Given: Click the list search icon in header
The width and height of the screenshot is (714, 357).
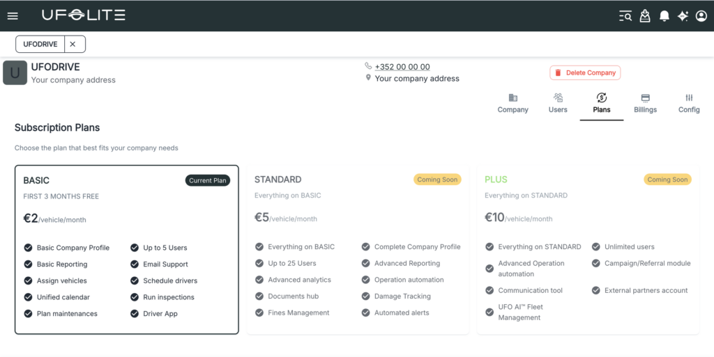Looking at the screenshot, I should pyautogui.click(x=625, y=16).
